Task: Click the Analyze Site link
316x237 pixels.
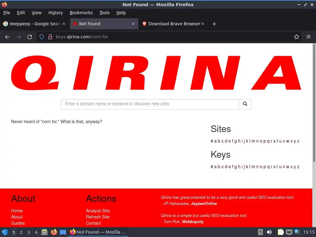Action: (98, 211)
